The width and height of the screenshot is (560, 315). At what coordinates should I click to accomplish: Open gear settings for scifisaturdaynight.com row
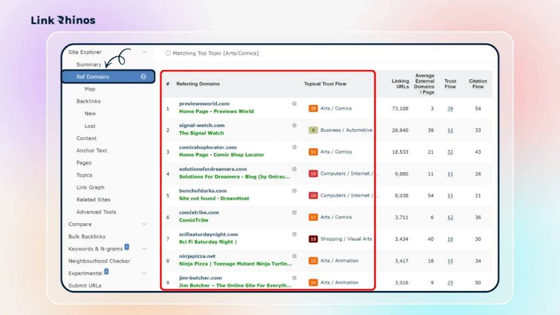click(294, 234)
